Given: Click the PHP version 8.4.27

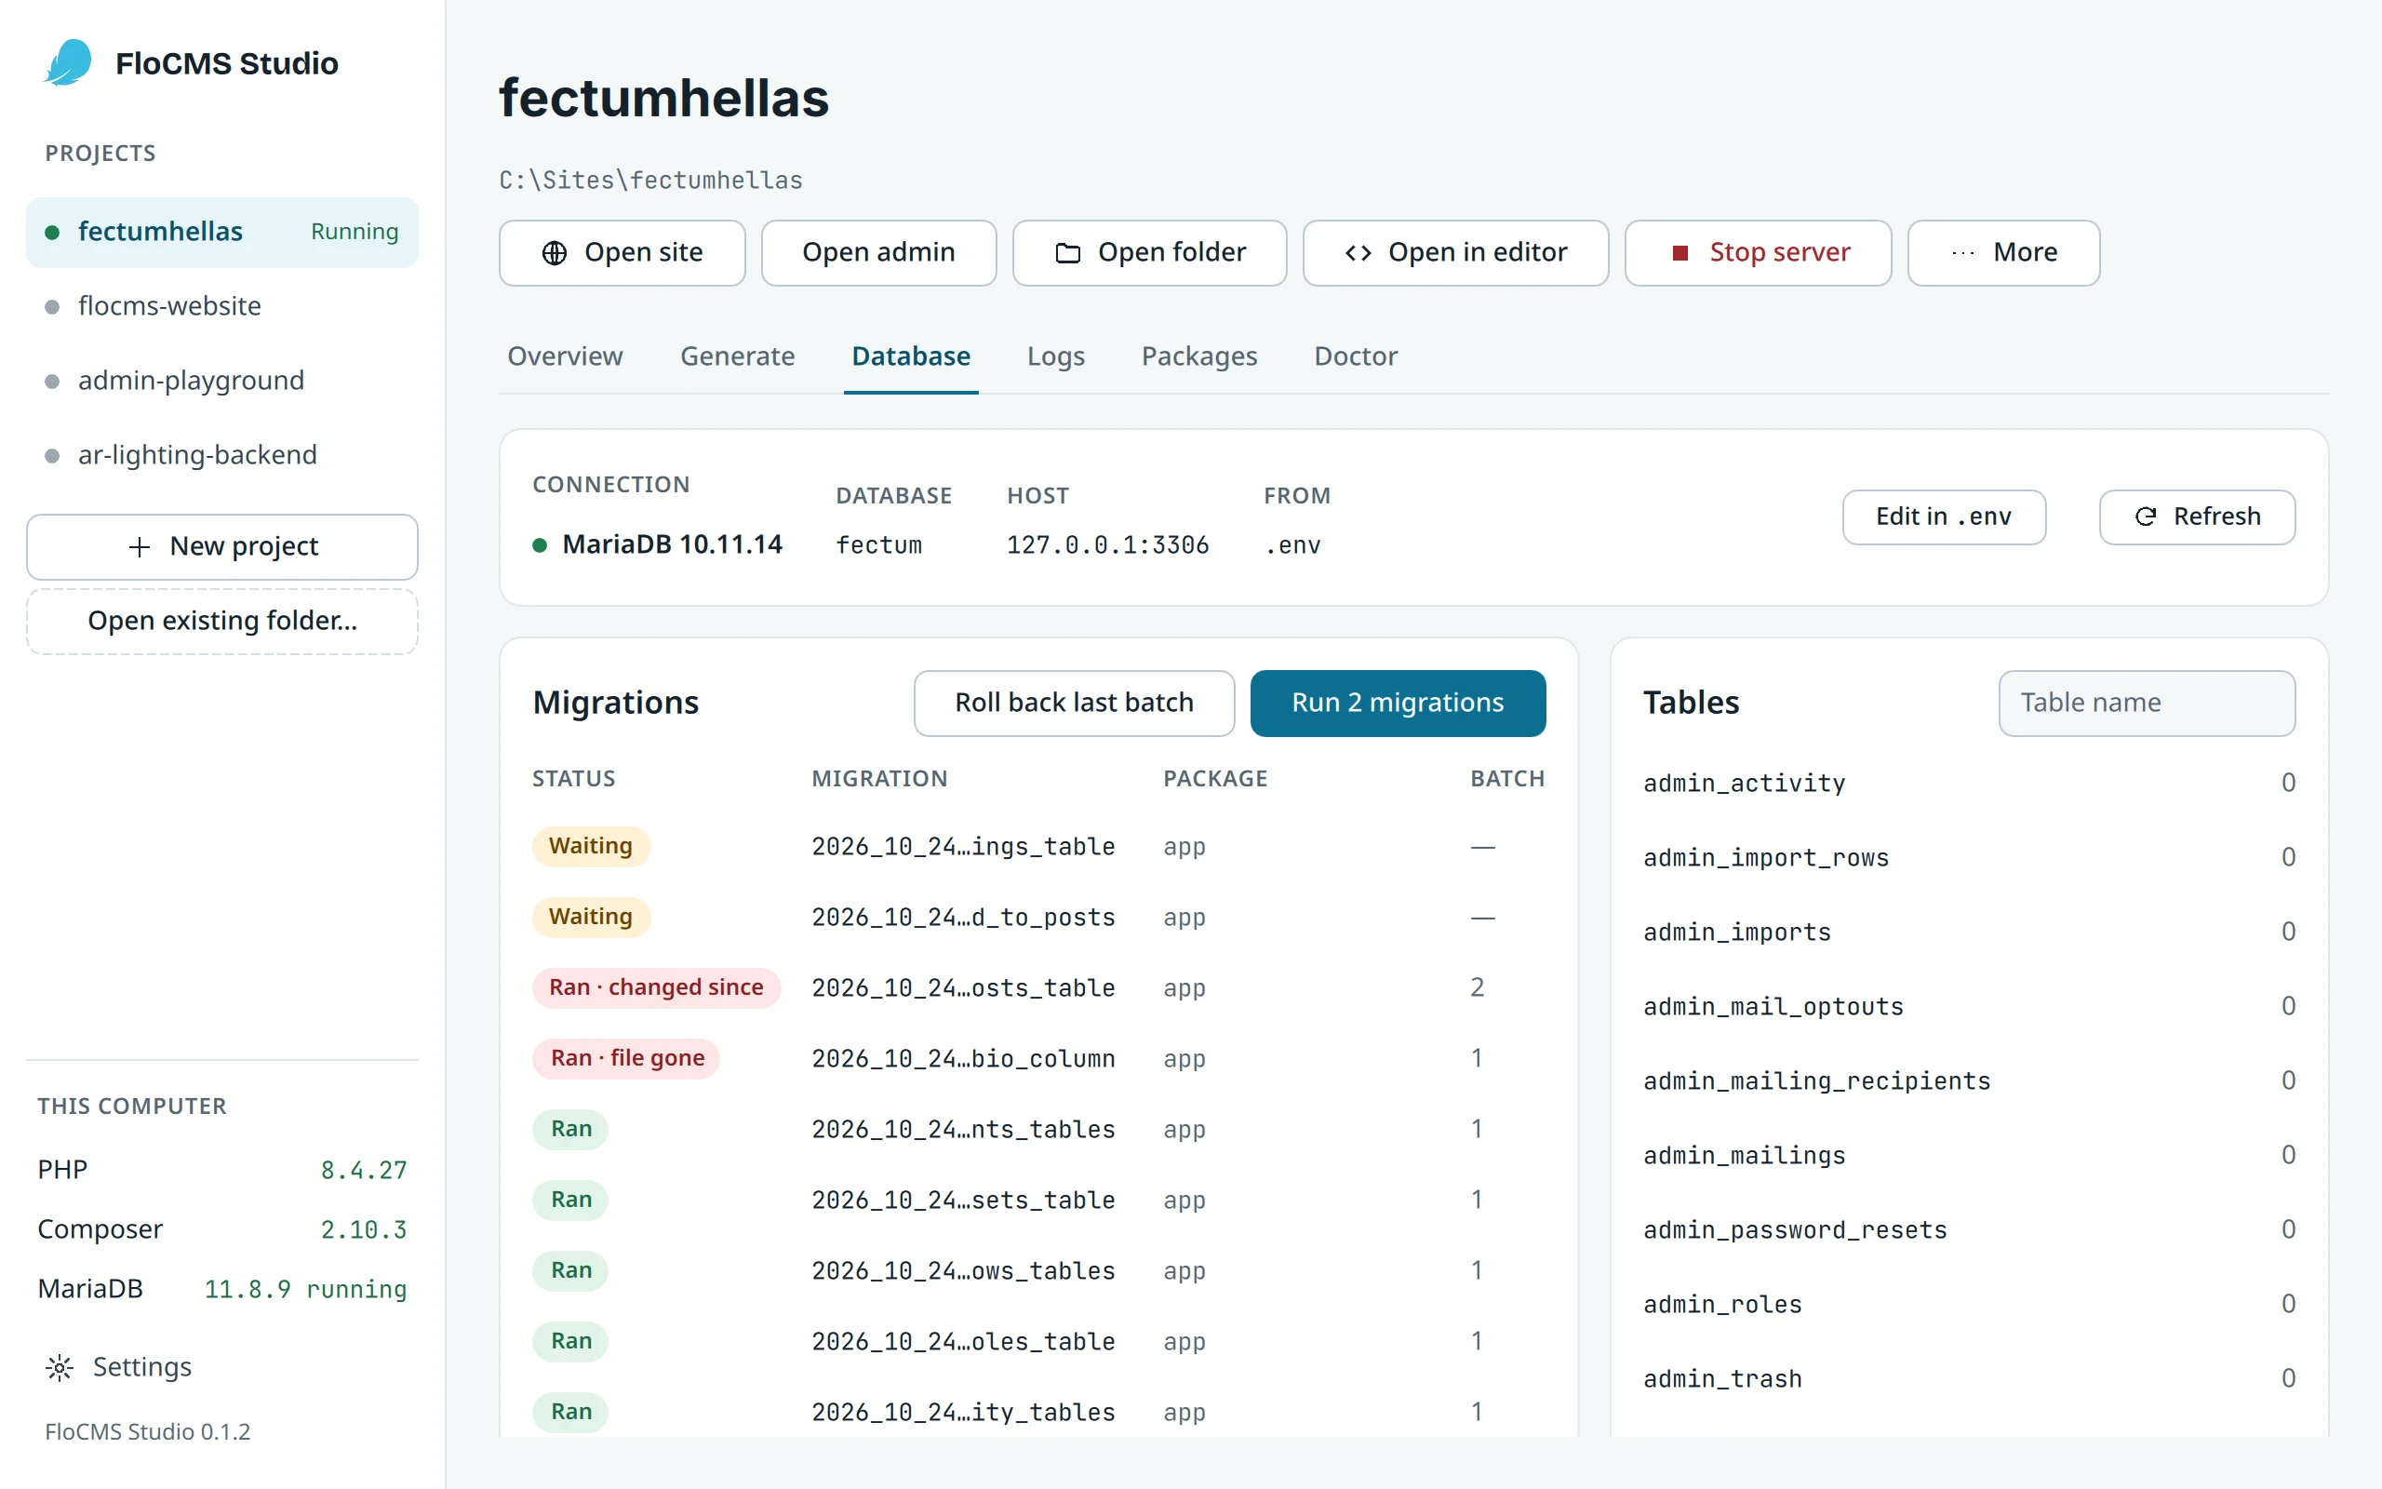Looking at the screenshot, I should (x=363, y=1170).
